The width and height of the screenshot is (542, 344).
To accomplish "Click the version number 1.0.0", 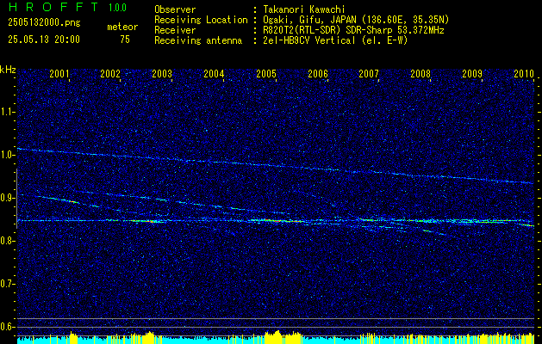I will pyautogui.click(x=117, y=8).
